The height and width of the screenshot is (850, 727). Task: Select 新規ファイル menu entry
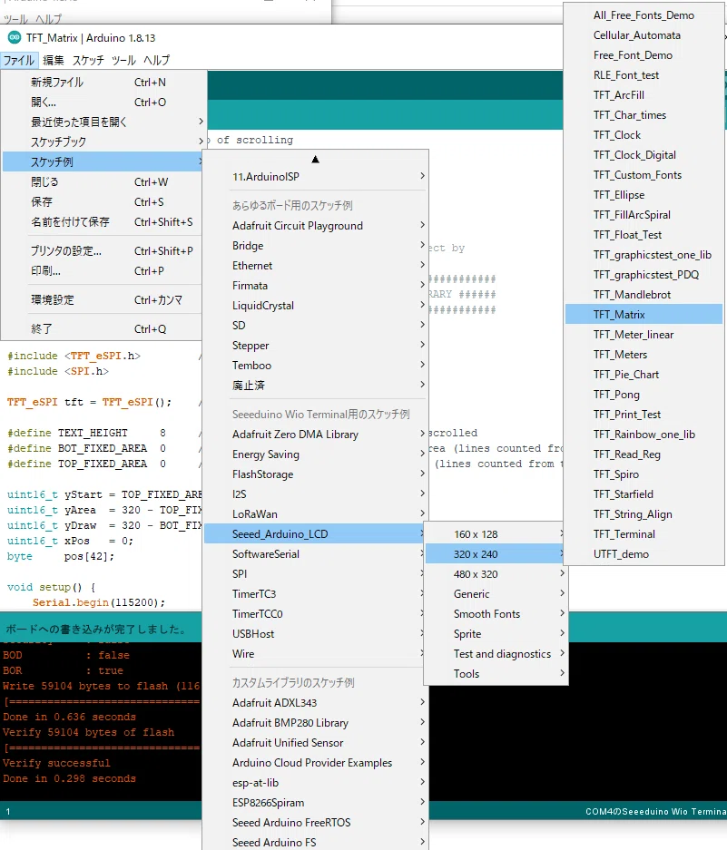point(102,83)
